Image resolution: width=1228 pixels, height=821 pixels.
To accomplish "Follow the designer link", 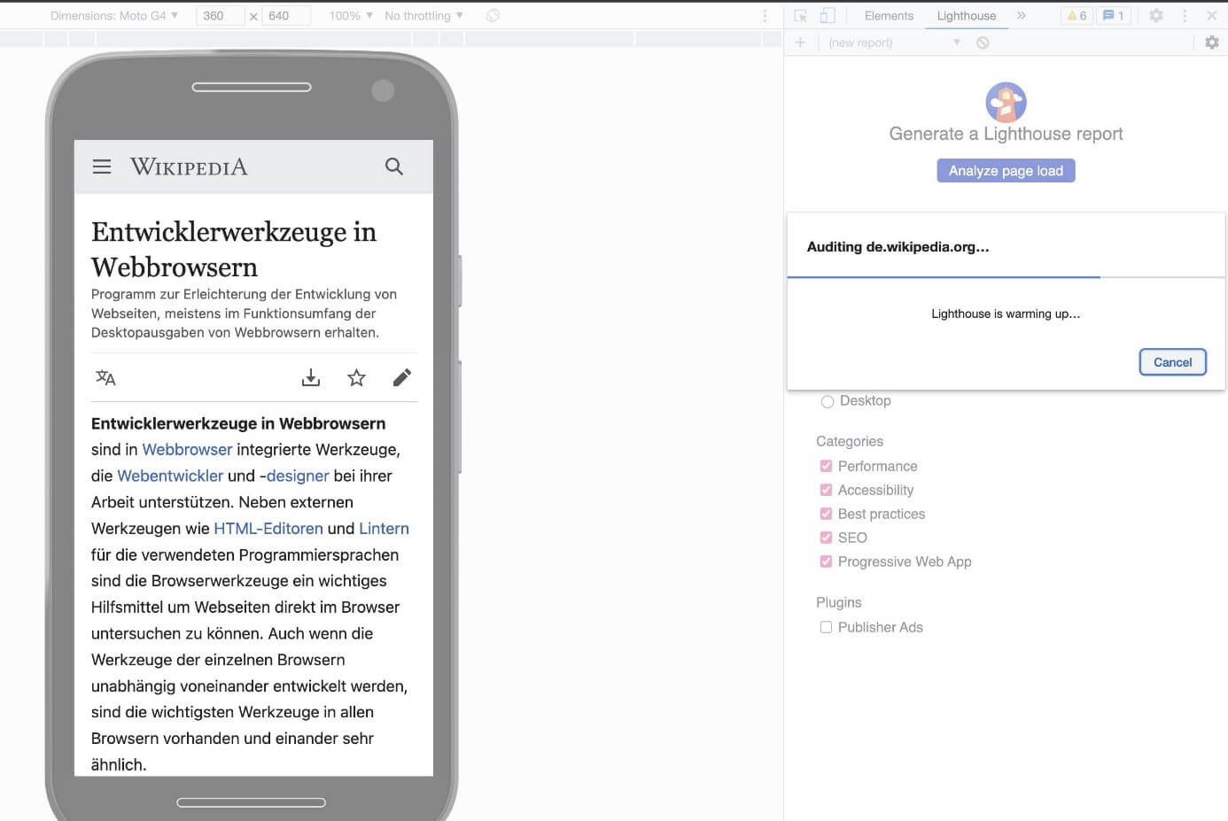I will [298, 476].
